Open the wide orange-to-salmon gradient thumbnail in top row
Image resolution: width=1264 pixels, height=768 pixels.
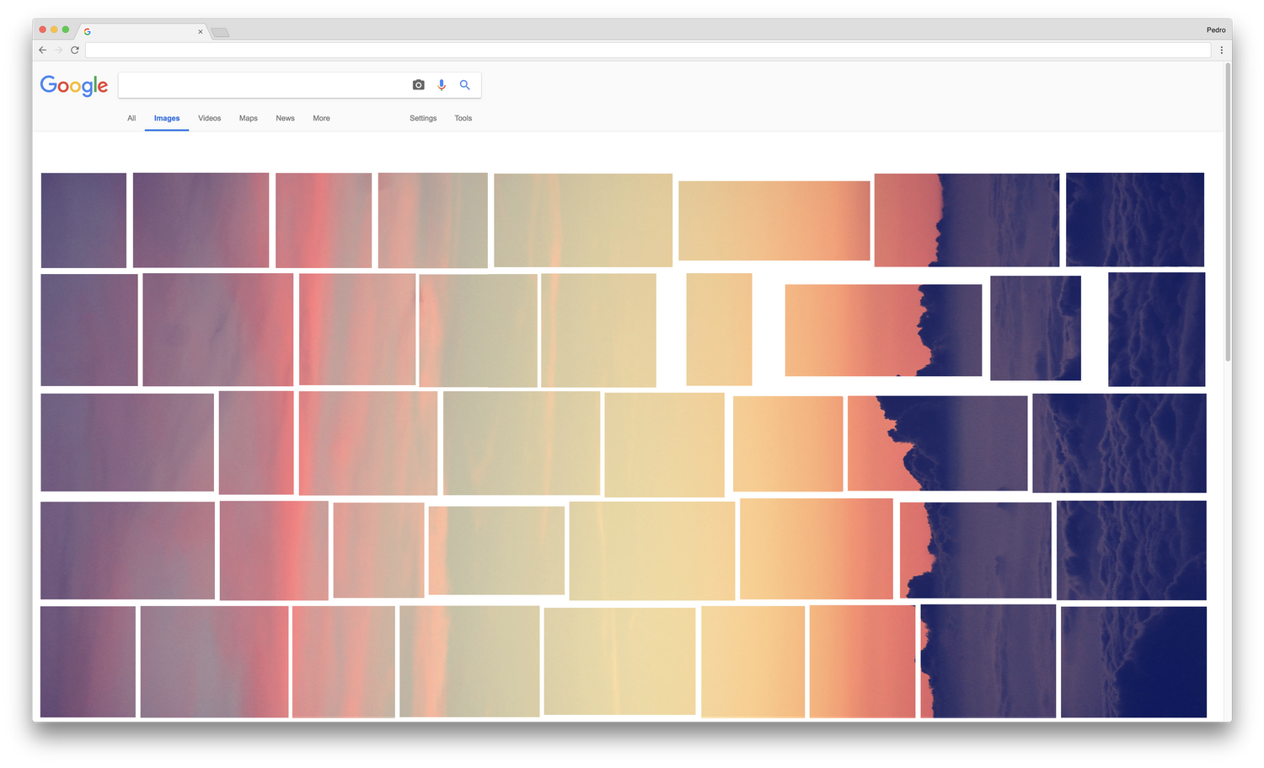[774, 221]
